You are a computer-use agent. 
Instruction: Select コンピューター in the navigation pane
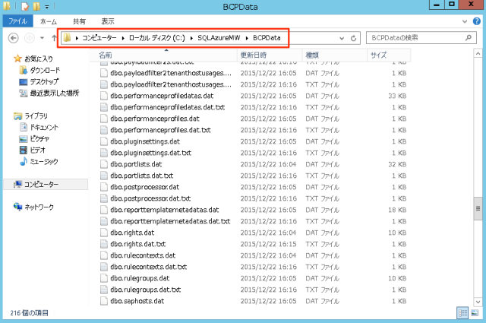pyautogui.click(x=46, y=185)
